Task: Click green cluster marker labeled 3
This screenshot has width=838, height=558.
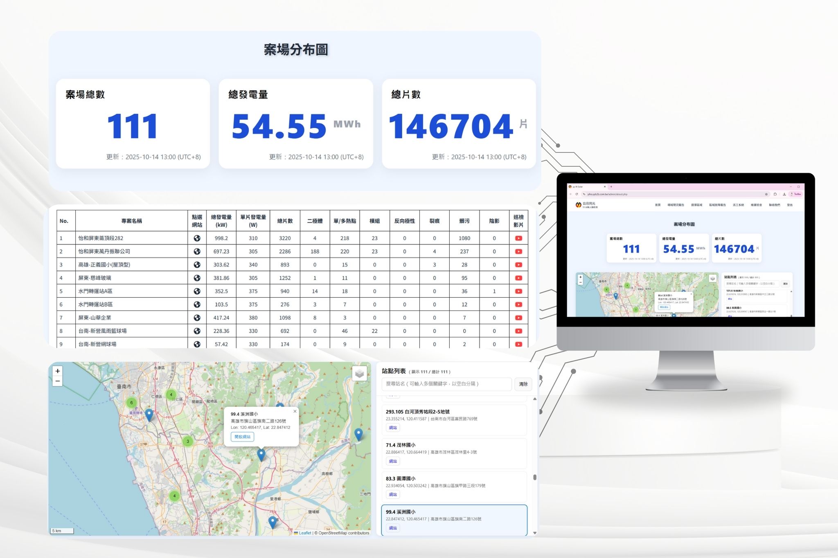Action: tap(188, 441)
